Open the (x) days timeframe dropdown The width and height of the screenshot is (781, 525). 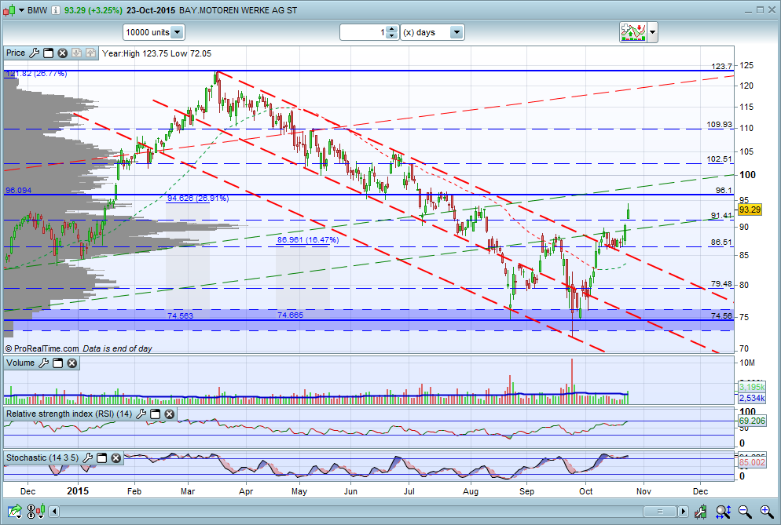pyautogui.click(x=456, y=32)
